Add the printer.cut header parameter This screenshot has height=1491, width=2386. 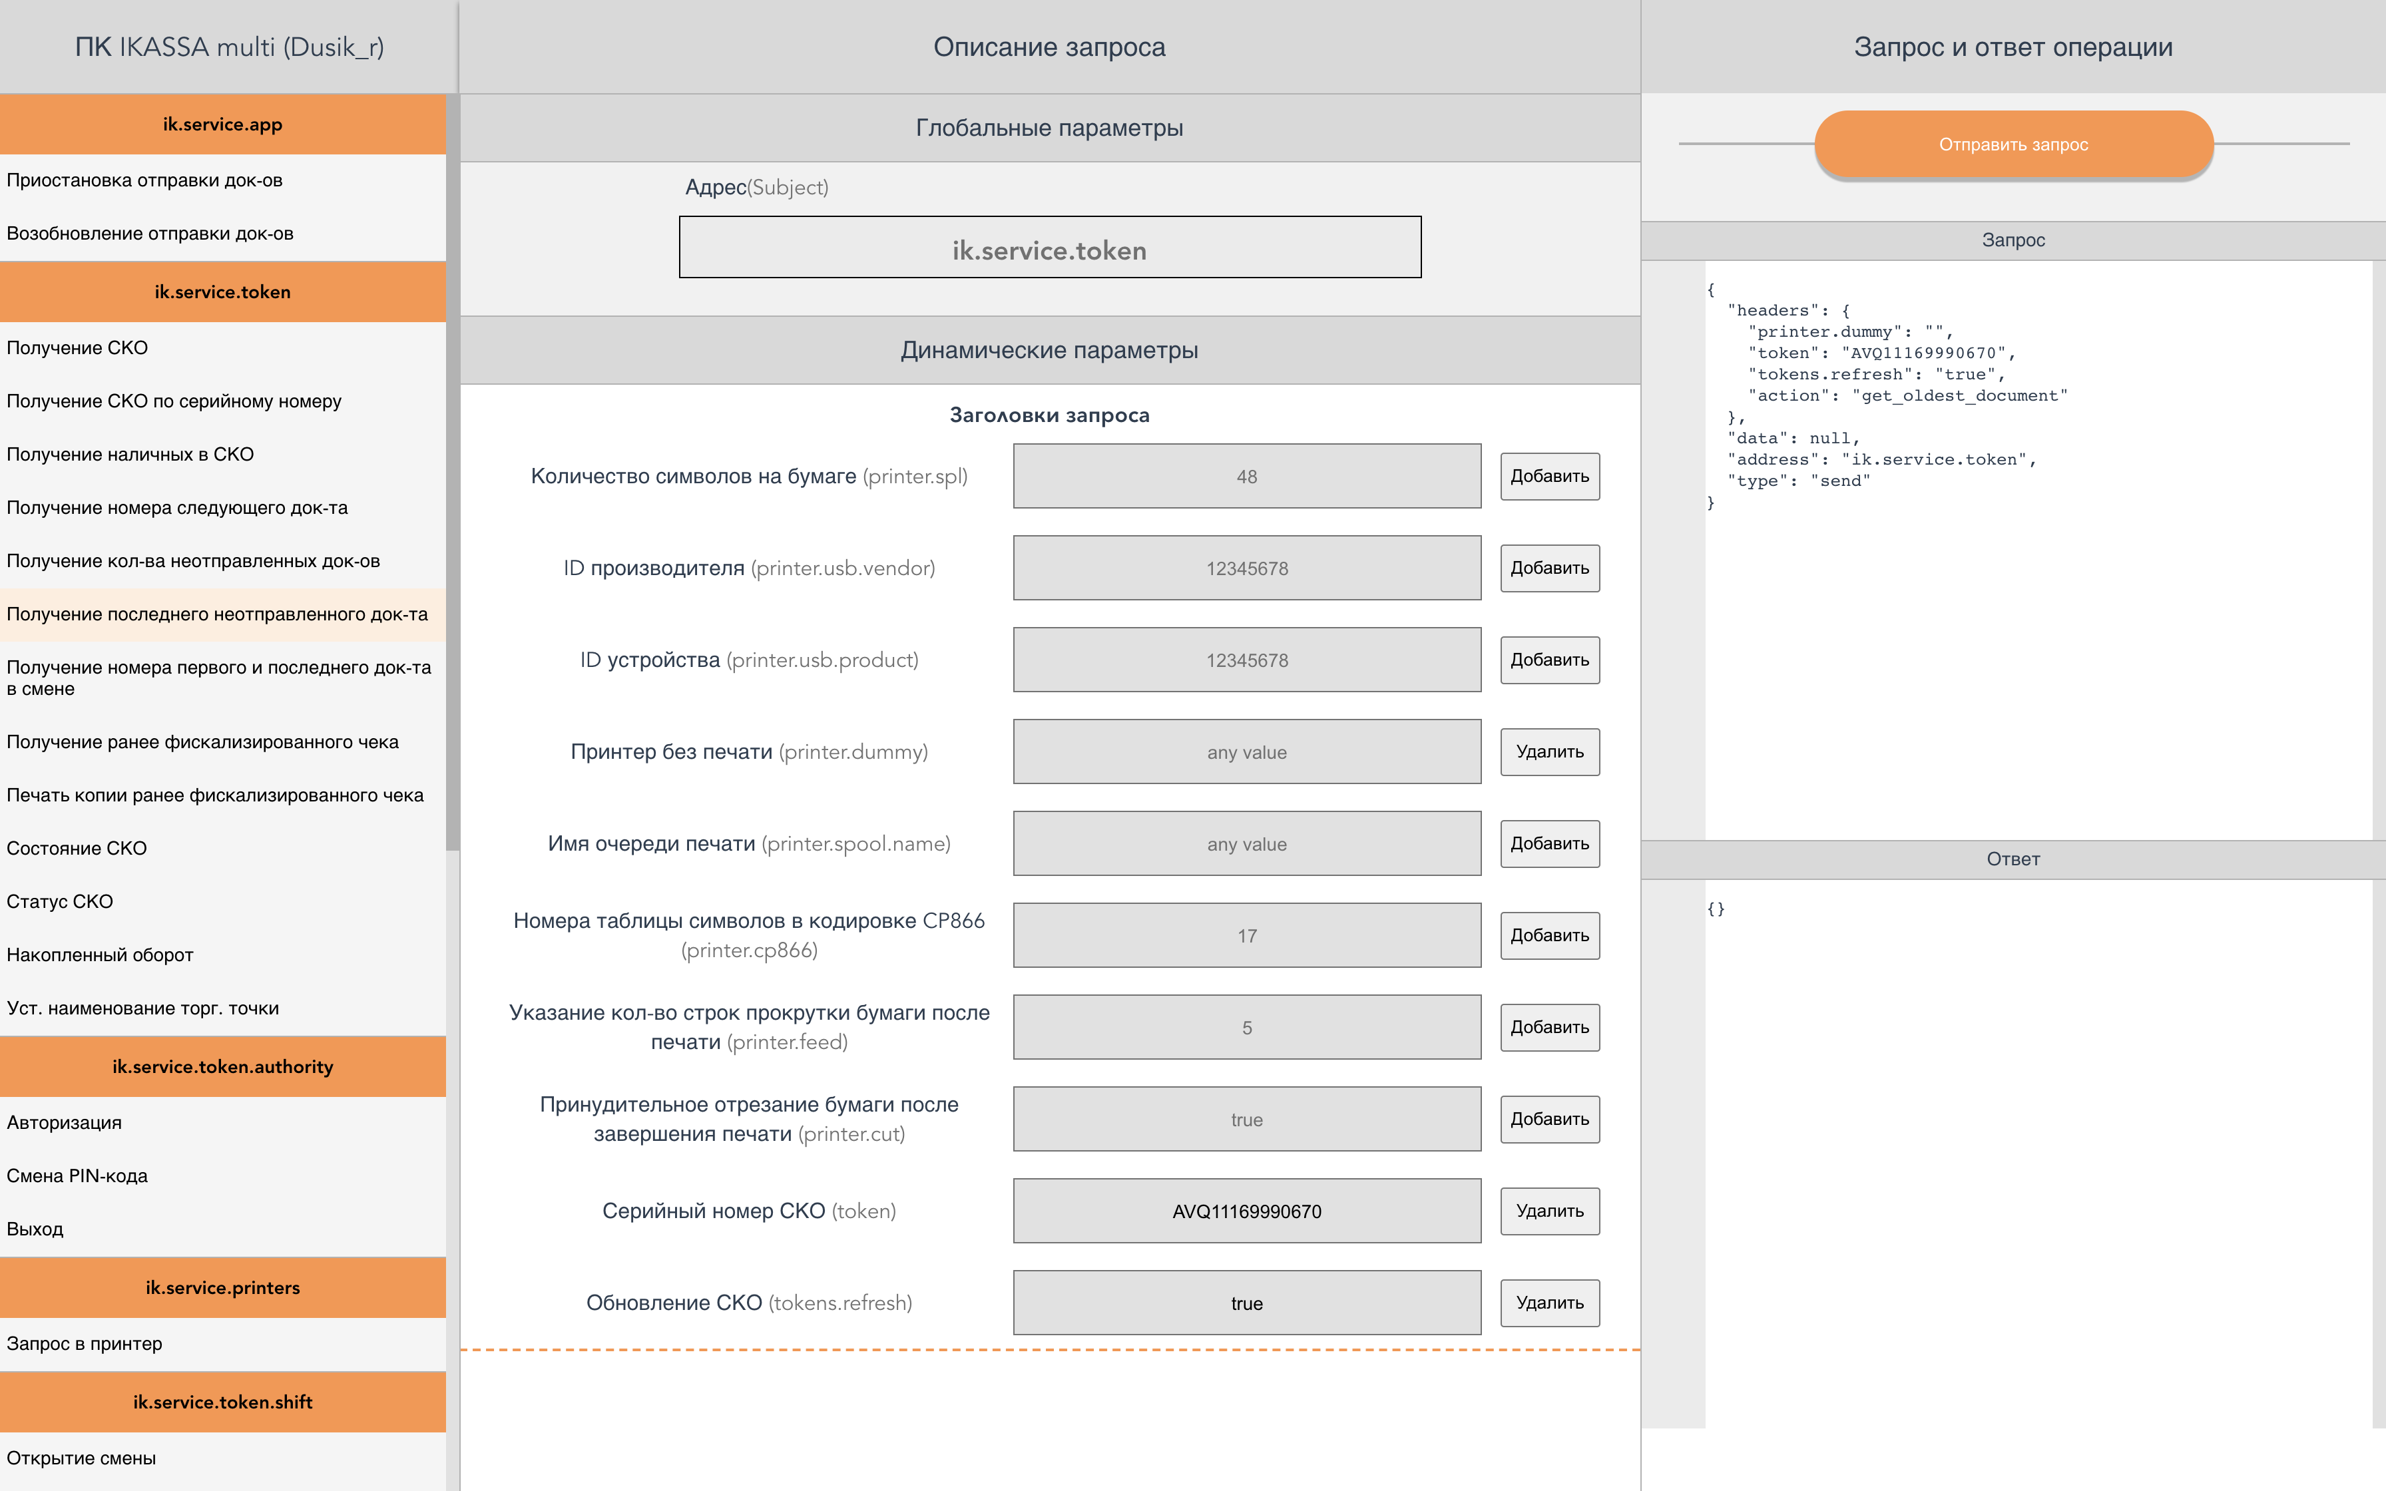[x=1549, y=1119]
